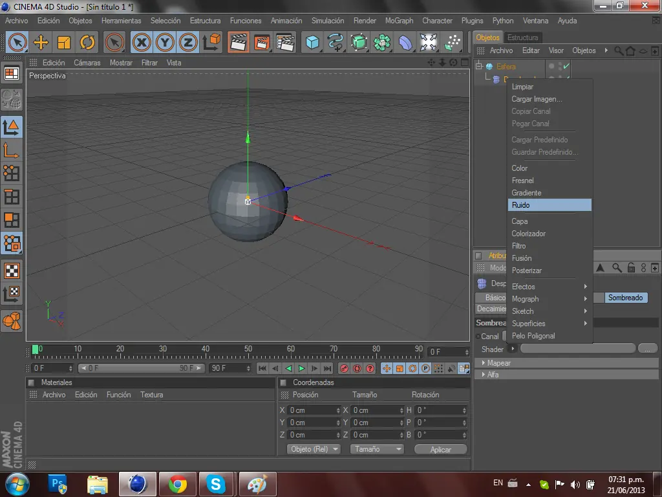The image size is (662, 497).
Task: Click the 0 F–90 F preview range slider
Action: pos(142,368)
